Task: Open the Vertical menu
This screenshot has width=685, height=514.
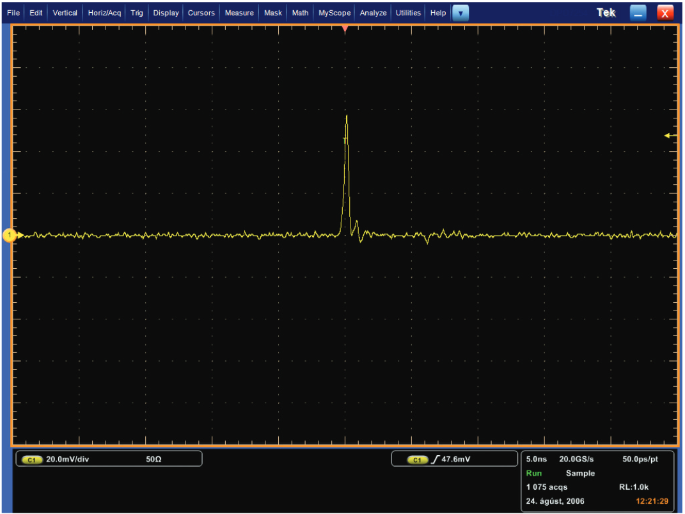Action: [65, 12]
